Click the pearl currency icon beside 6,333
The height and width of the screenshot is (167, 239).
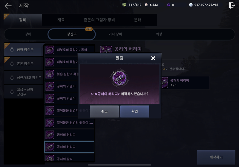146,5
